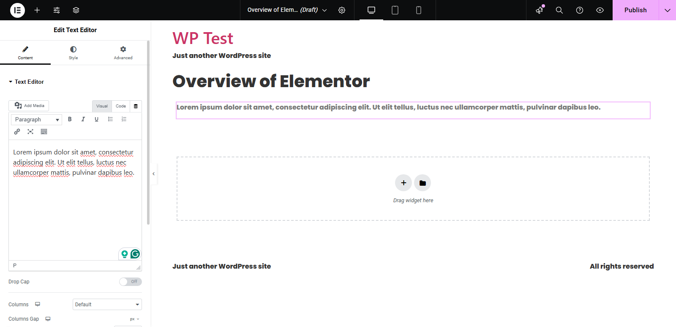Insert a bulleted list
The width and height of the screenshot is (676, 327).
pos(110,119)
